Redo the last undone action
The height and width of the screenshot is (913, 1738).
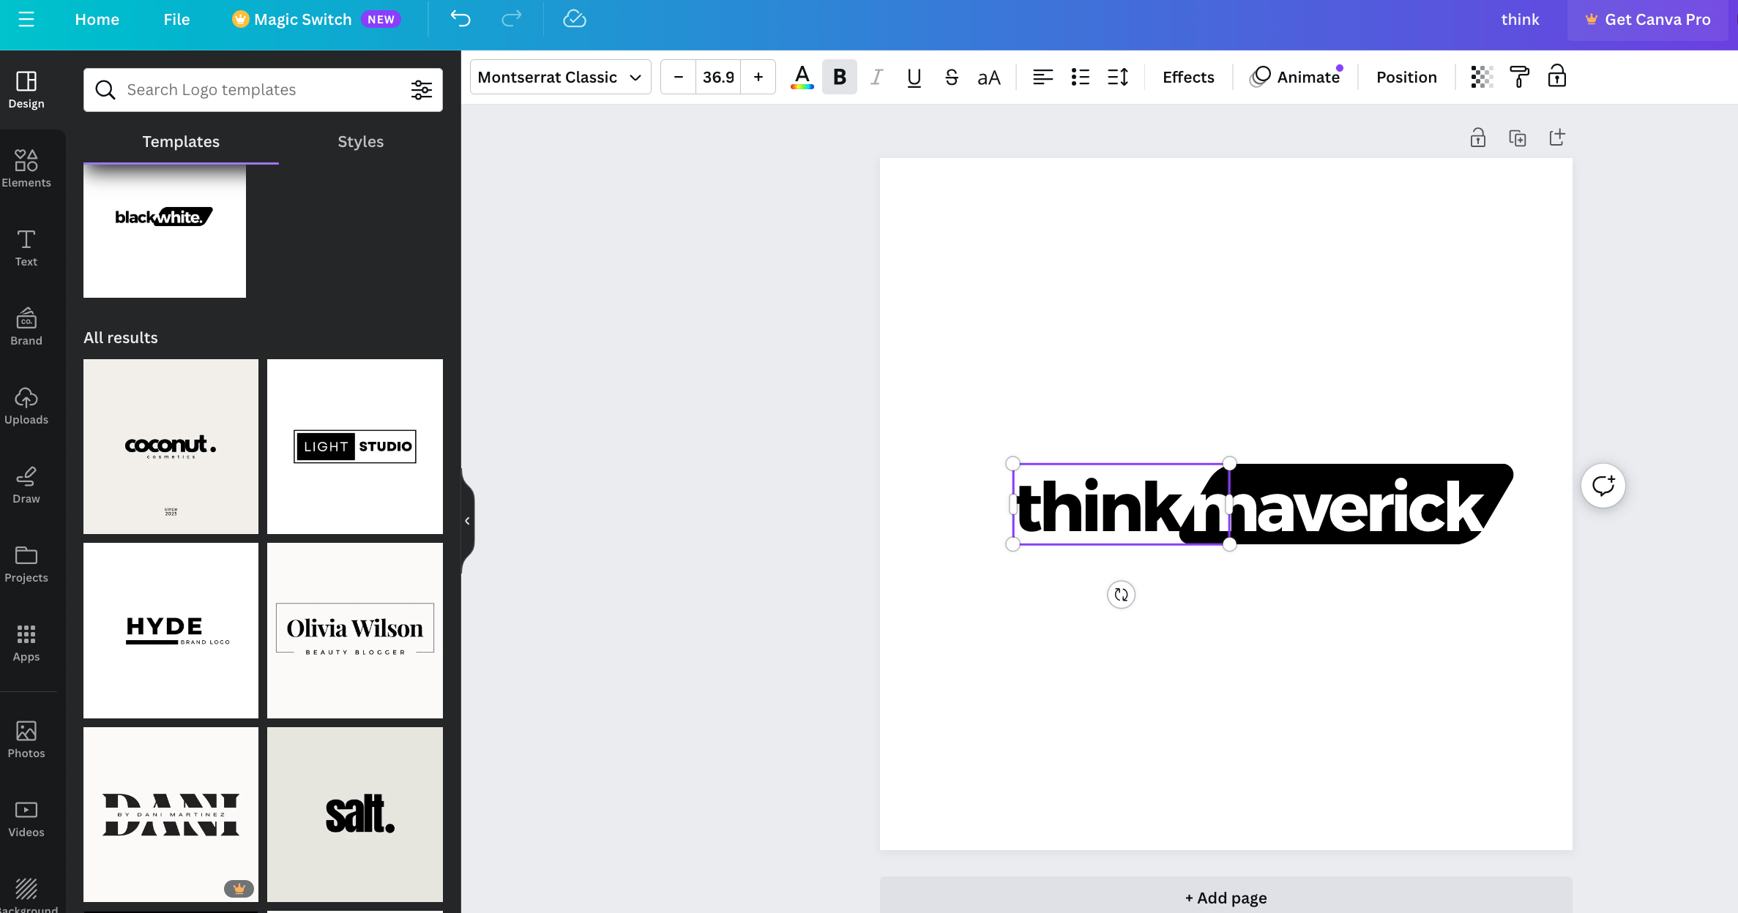coord(511,19)
